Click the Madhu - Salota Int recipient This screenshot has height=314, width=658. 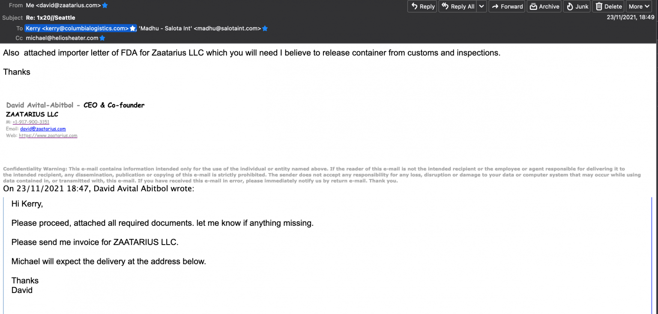(x=200, y=28)
